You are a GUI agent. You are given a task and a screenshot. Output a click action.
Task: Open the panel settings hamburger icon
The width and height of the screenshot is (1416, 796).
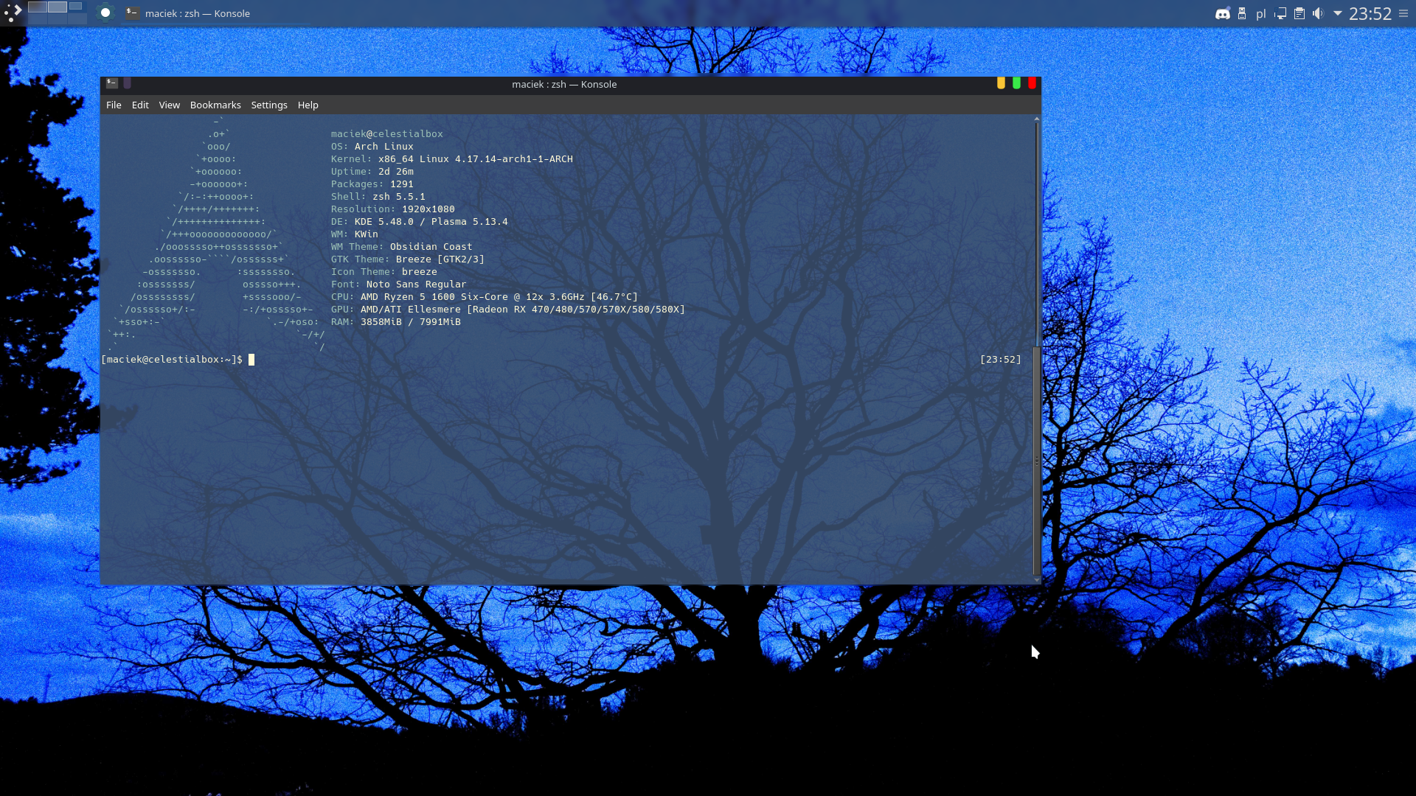(x=1403, y=13)
